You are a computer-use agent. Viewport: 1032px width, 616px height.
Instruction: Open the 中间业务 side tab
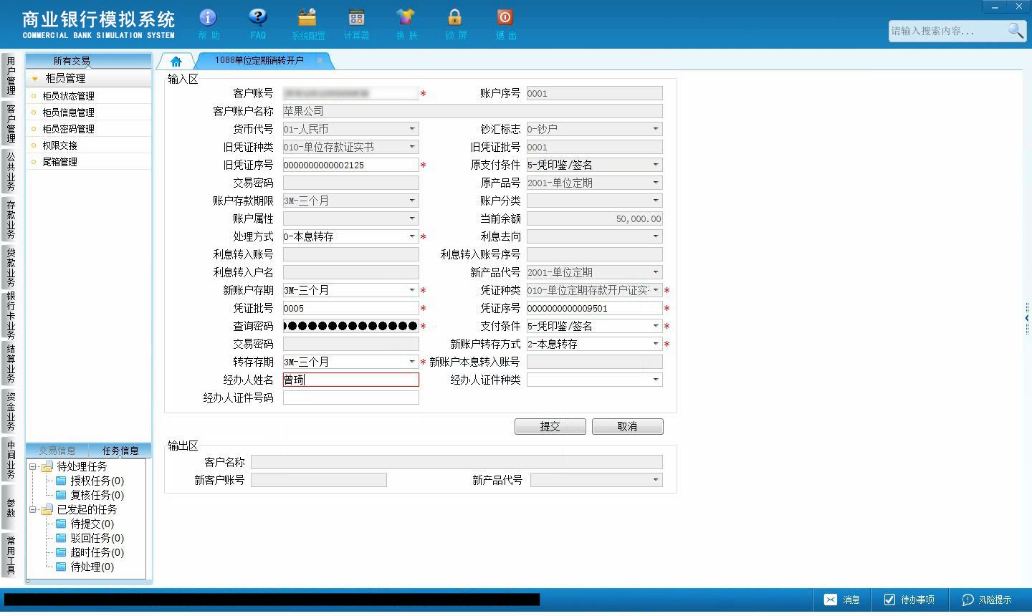pyautogui.click(x=10, y=460)
